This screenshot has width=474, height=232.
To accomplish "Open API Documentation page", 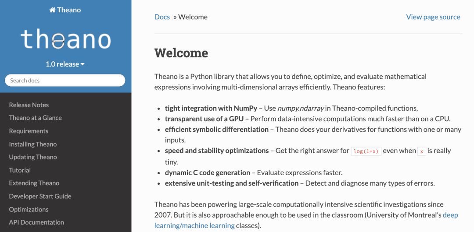I will click(36, 222).
